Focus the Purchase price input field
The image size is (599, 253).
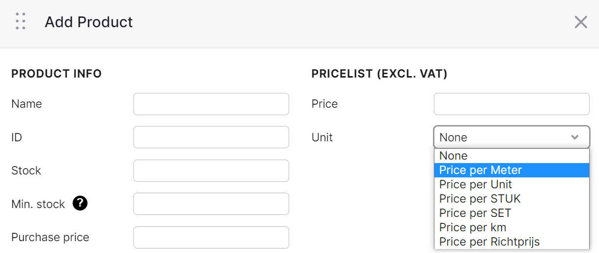(211, 237)
